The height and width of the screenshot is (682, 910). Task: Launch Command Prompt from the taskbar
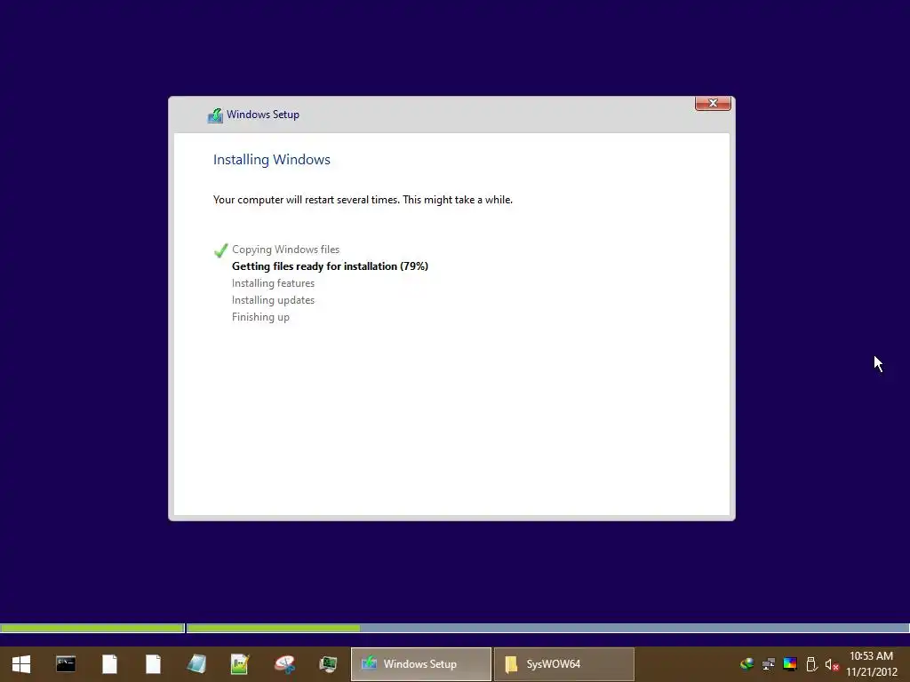click(x=66, y=664)
